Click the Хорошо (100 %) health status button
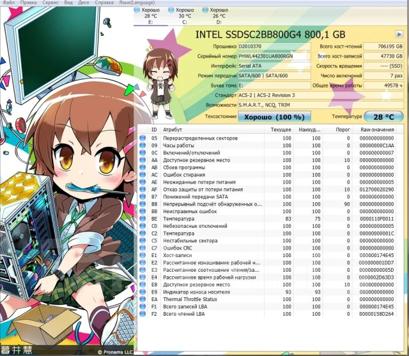This screenshot has height=356, width=409. pos(274,117)
